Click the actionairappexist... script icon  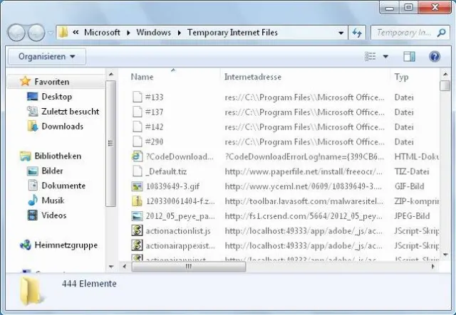137,245
